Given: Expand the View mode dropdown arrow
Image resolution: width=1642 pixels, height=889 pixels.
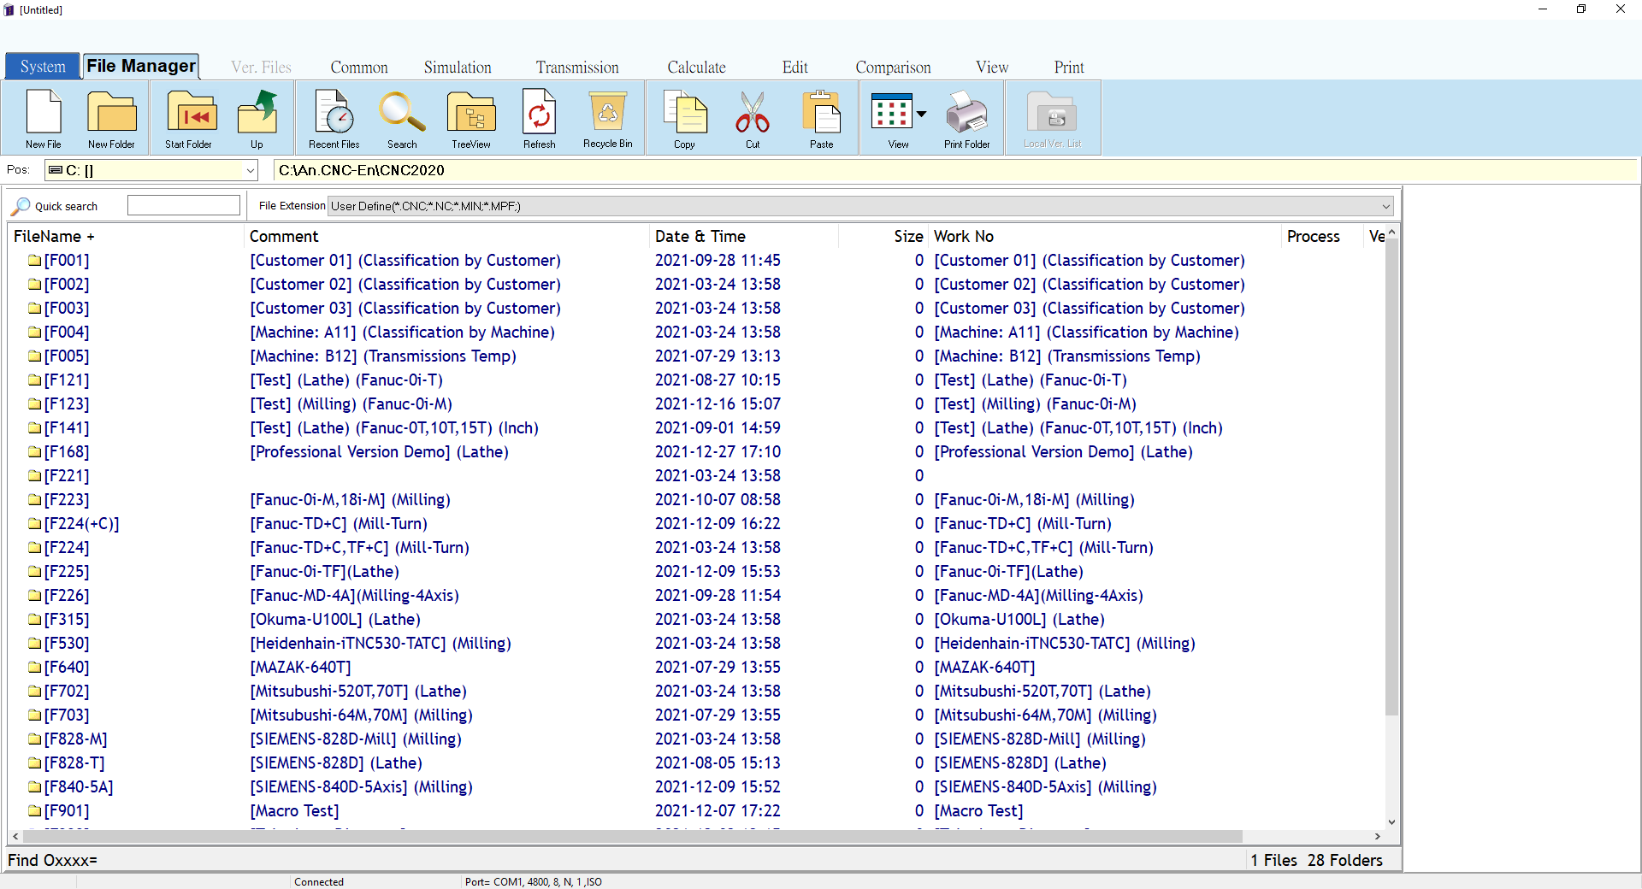Looking at the screenshot, I should coord(922,114).
